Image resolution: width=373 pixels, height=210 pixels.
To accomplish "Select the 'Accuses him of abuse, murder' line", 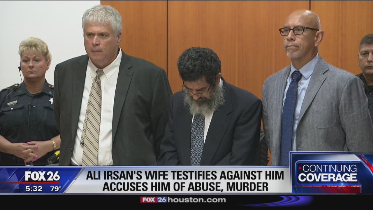I will [x=185, y=187].
